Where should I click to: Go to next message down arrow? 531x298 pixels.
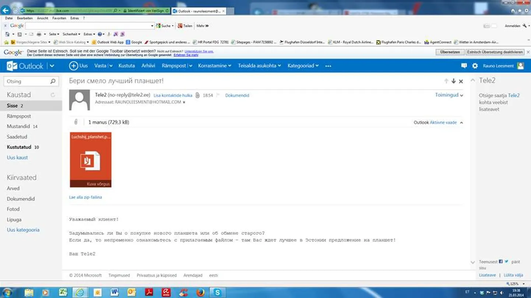(x=454, y=81)
